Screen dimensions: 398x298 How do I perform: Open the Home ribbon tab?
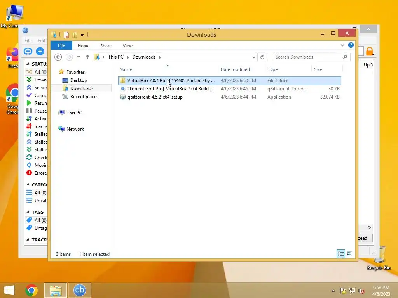click(x=84, y=46)
